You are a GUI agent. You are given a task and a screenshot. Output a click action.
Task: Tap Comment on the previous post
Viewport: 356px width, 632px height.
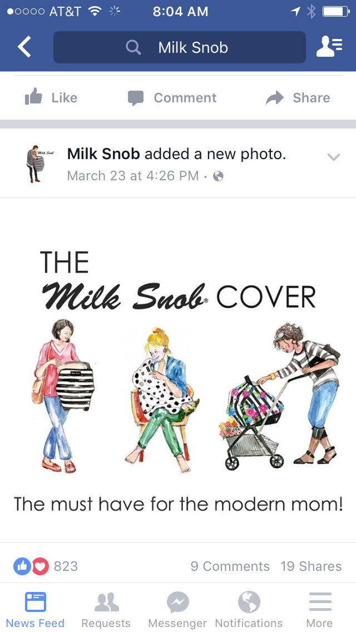172,98
